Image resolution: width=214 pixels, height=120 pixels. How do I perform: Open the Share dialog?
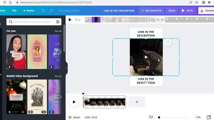tap(172, 10)
